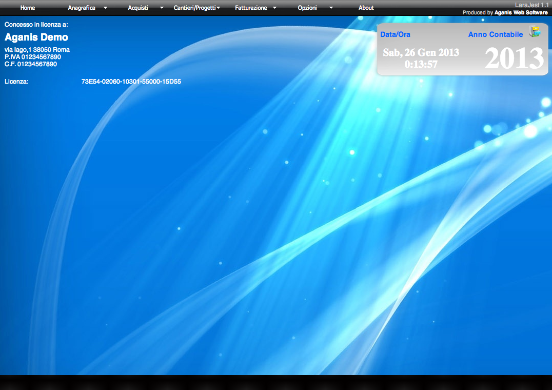
Task: Open the Home menu item
Action: (28, 8)
